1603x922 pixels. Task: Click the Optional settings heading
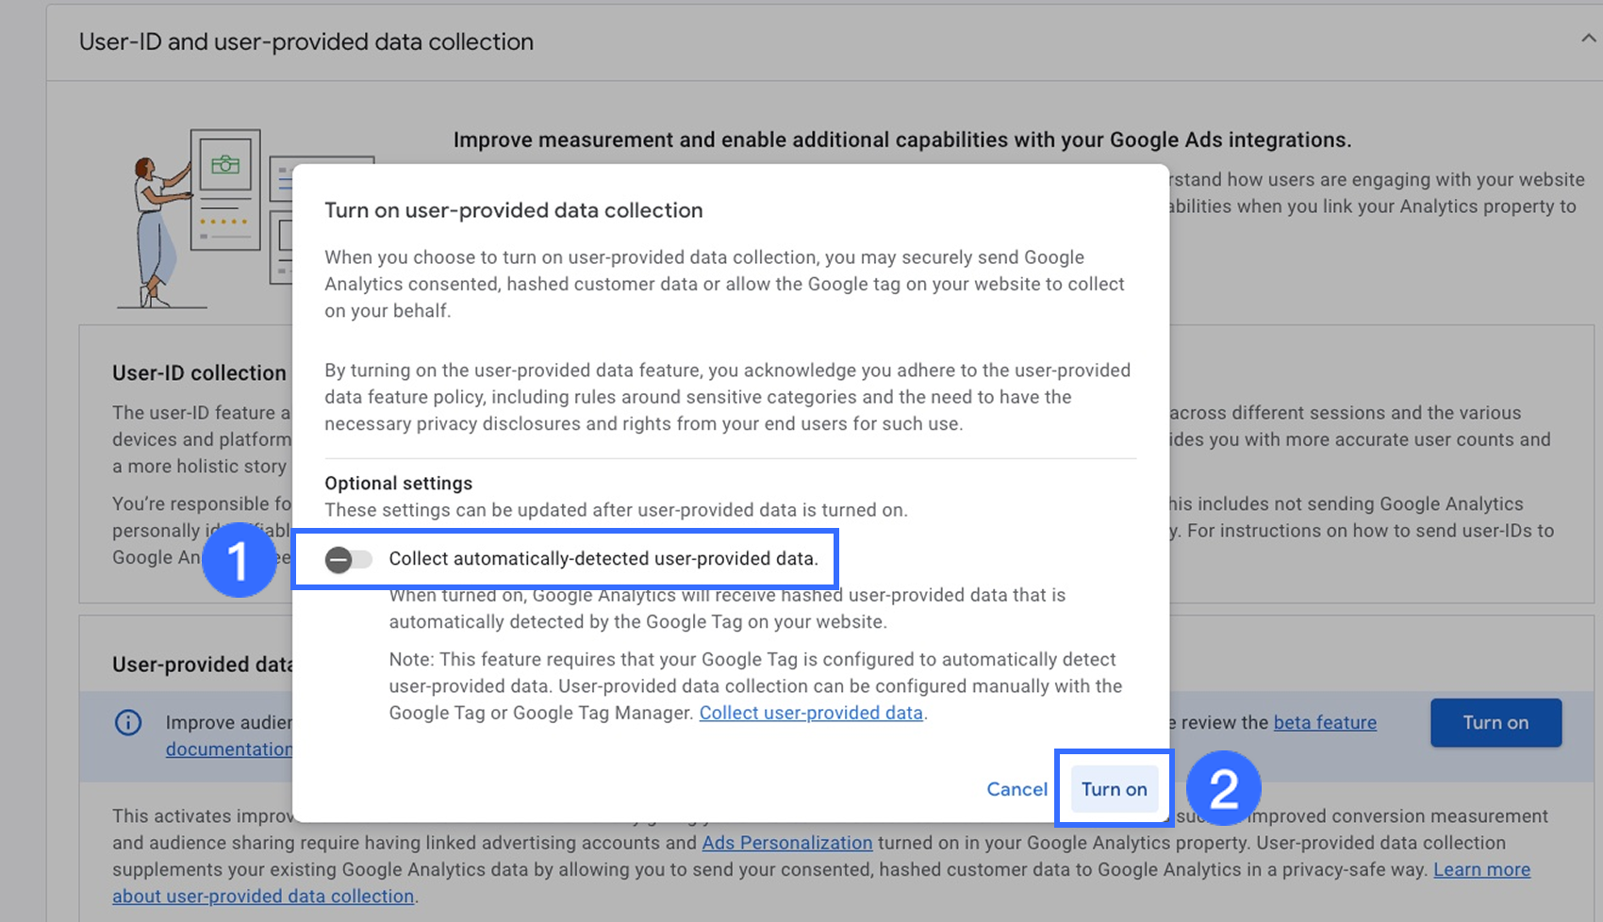pyautogui.click(x=398, y=484)
